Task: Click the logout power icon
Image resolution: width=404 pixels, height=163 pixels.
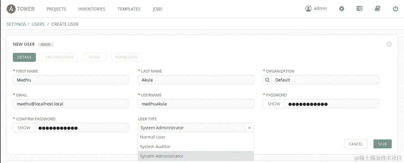Action: (x=395, y=9)
